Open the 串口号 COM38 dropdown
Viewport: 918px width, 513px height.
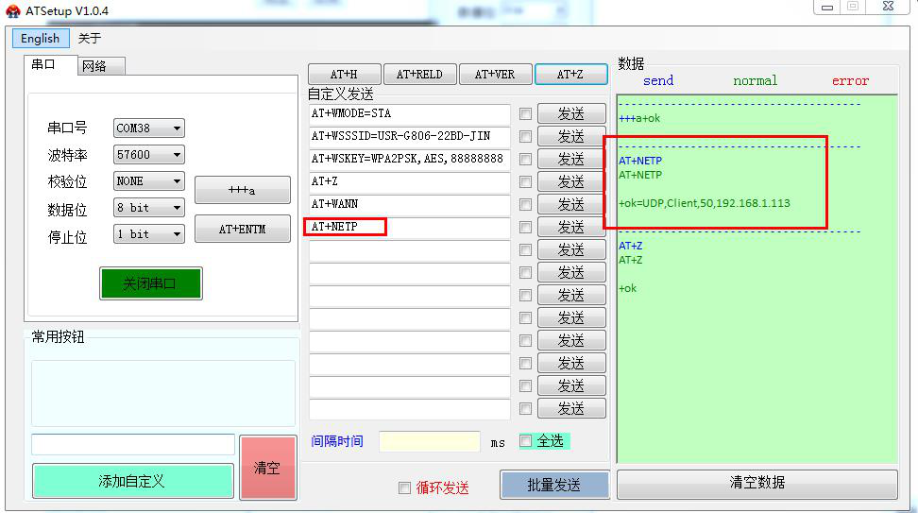pos(148,128)
